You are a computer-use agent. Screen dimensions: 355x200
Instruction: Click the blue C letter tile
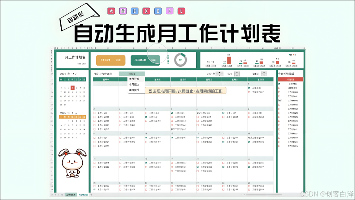coord(158,11)
